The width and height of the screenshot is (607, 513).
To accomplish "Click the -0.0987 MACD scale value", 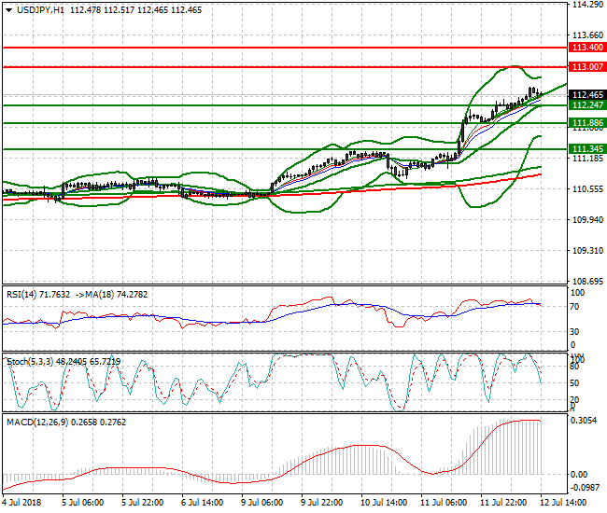I will [x=585, y=488].
